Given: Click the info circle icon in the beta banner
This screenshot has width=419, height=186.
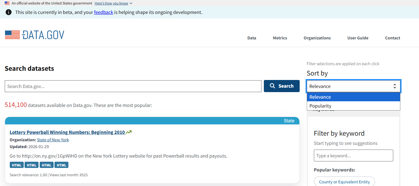Looking at the screenshot, I should pos(8,12).
